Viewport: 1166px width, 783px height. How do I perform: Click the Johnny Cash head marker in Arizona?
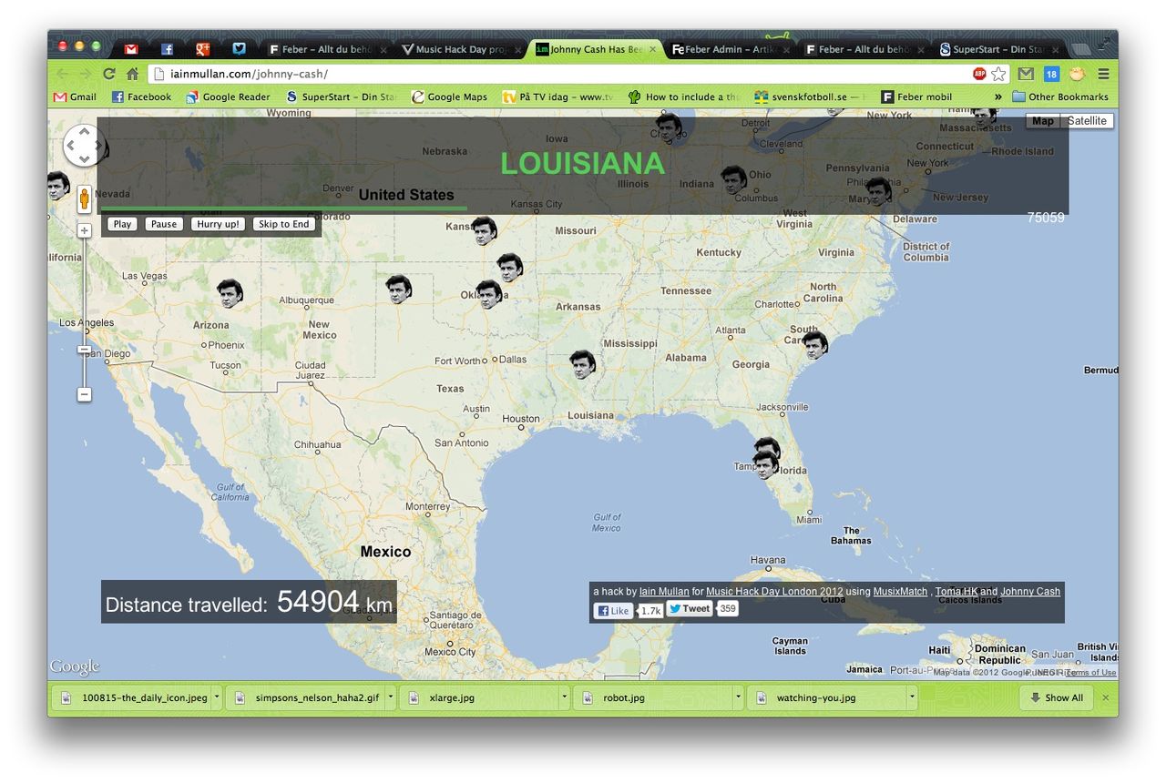pos(230,293)
